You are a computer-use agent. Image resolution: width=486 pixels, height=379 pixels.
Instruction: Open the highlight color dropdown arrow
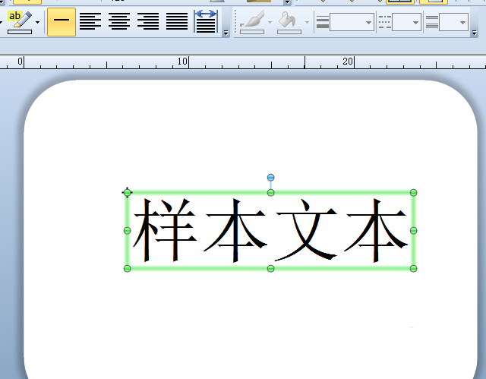point(37,22)
